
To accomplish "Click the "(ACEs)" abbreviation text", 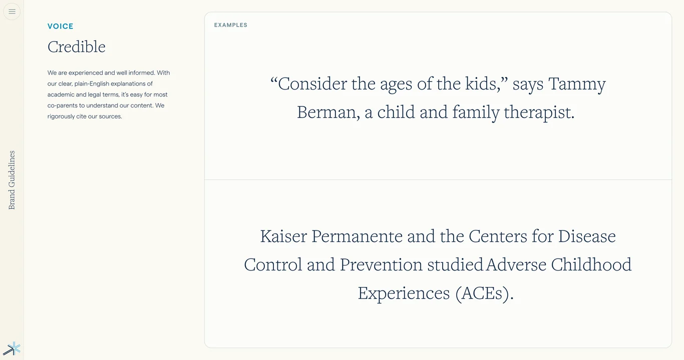I will tap(485, 293).
